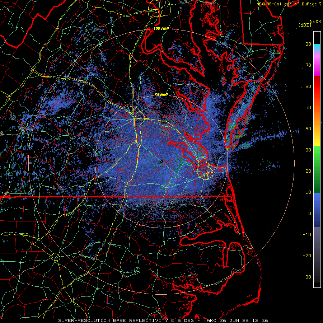Click the NEXR label above the color scale
Image resolution: width=323 pixels, height=323 pixels.
pyautogui.click(x=315, y=22)
